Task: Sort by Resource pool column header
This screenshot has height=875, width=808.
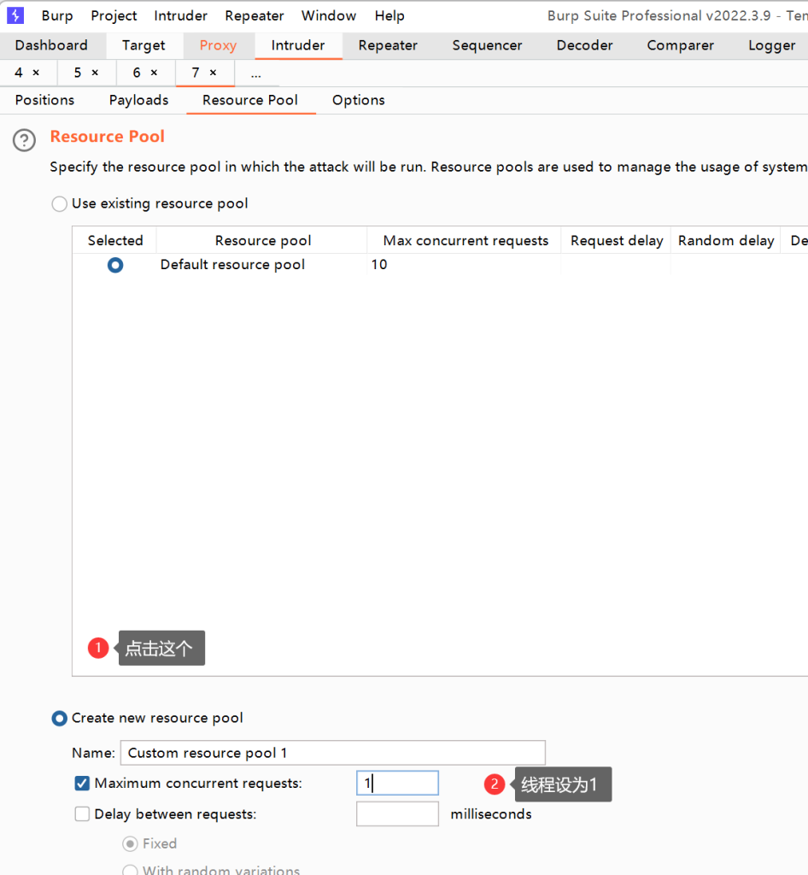Action: [x=262, y=240]
